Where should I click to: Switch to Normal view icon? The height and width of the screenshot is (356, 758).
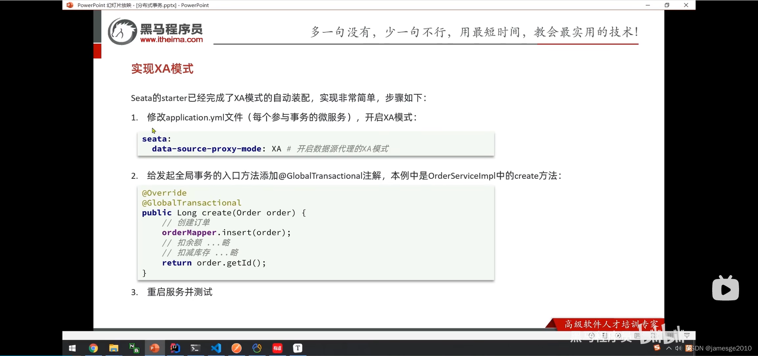(637, 335)
